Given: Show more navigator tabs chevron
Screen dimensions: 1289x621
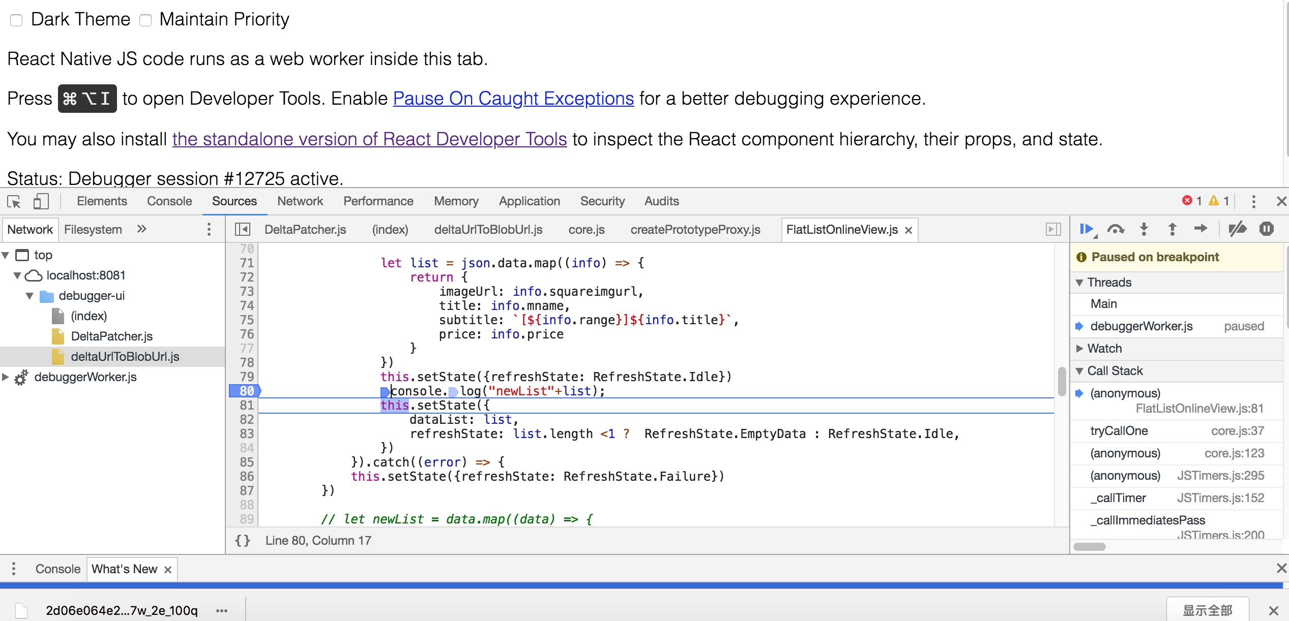Looking at the screenshot, I should tap(142, 229).
